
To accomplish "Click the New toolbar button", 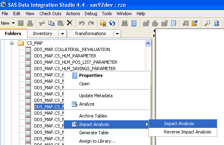I will click(x=5, y=23).
